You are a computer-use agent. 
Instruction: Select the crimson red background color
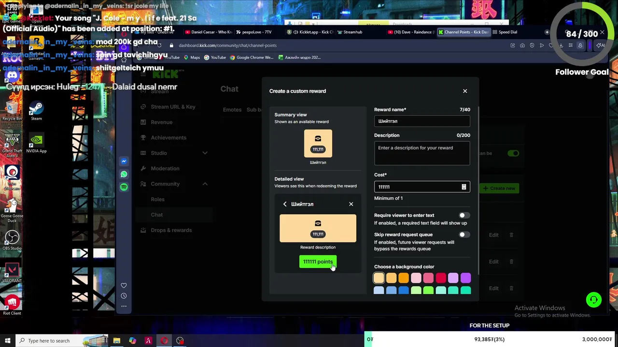coord(440,278)
